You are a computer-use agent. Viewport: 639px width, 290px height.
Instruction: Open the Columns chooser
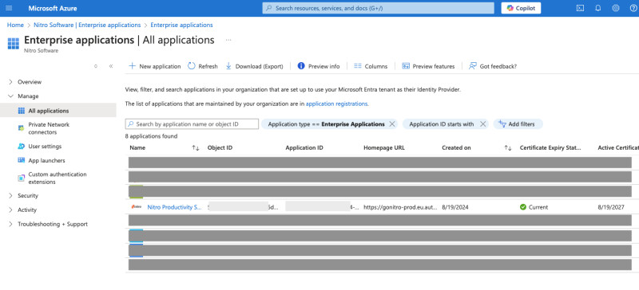371,66
